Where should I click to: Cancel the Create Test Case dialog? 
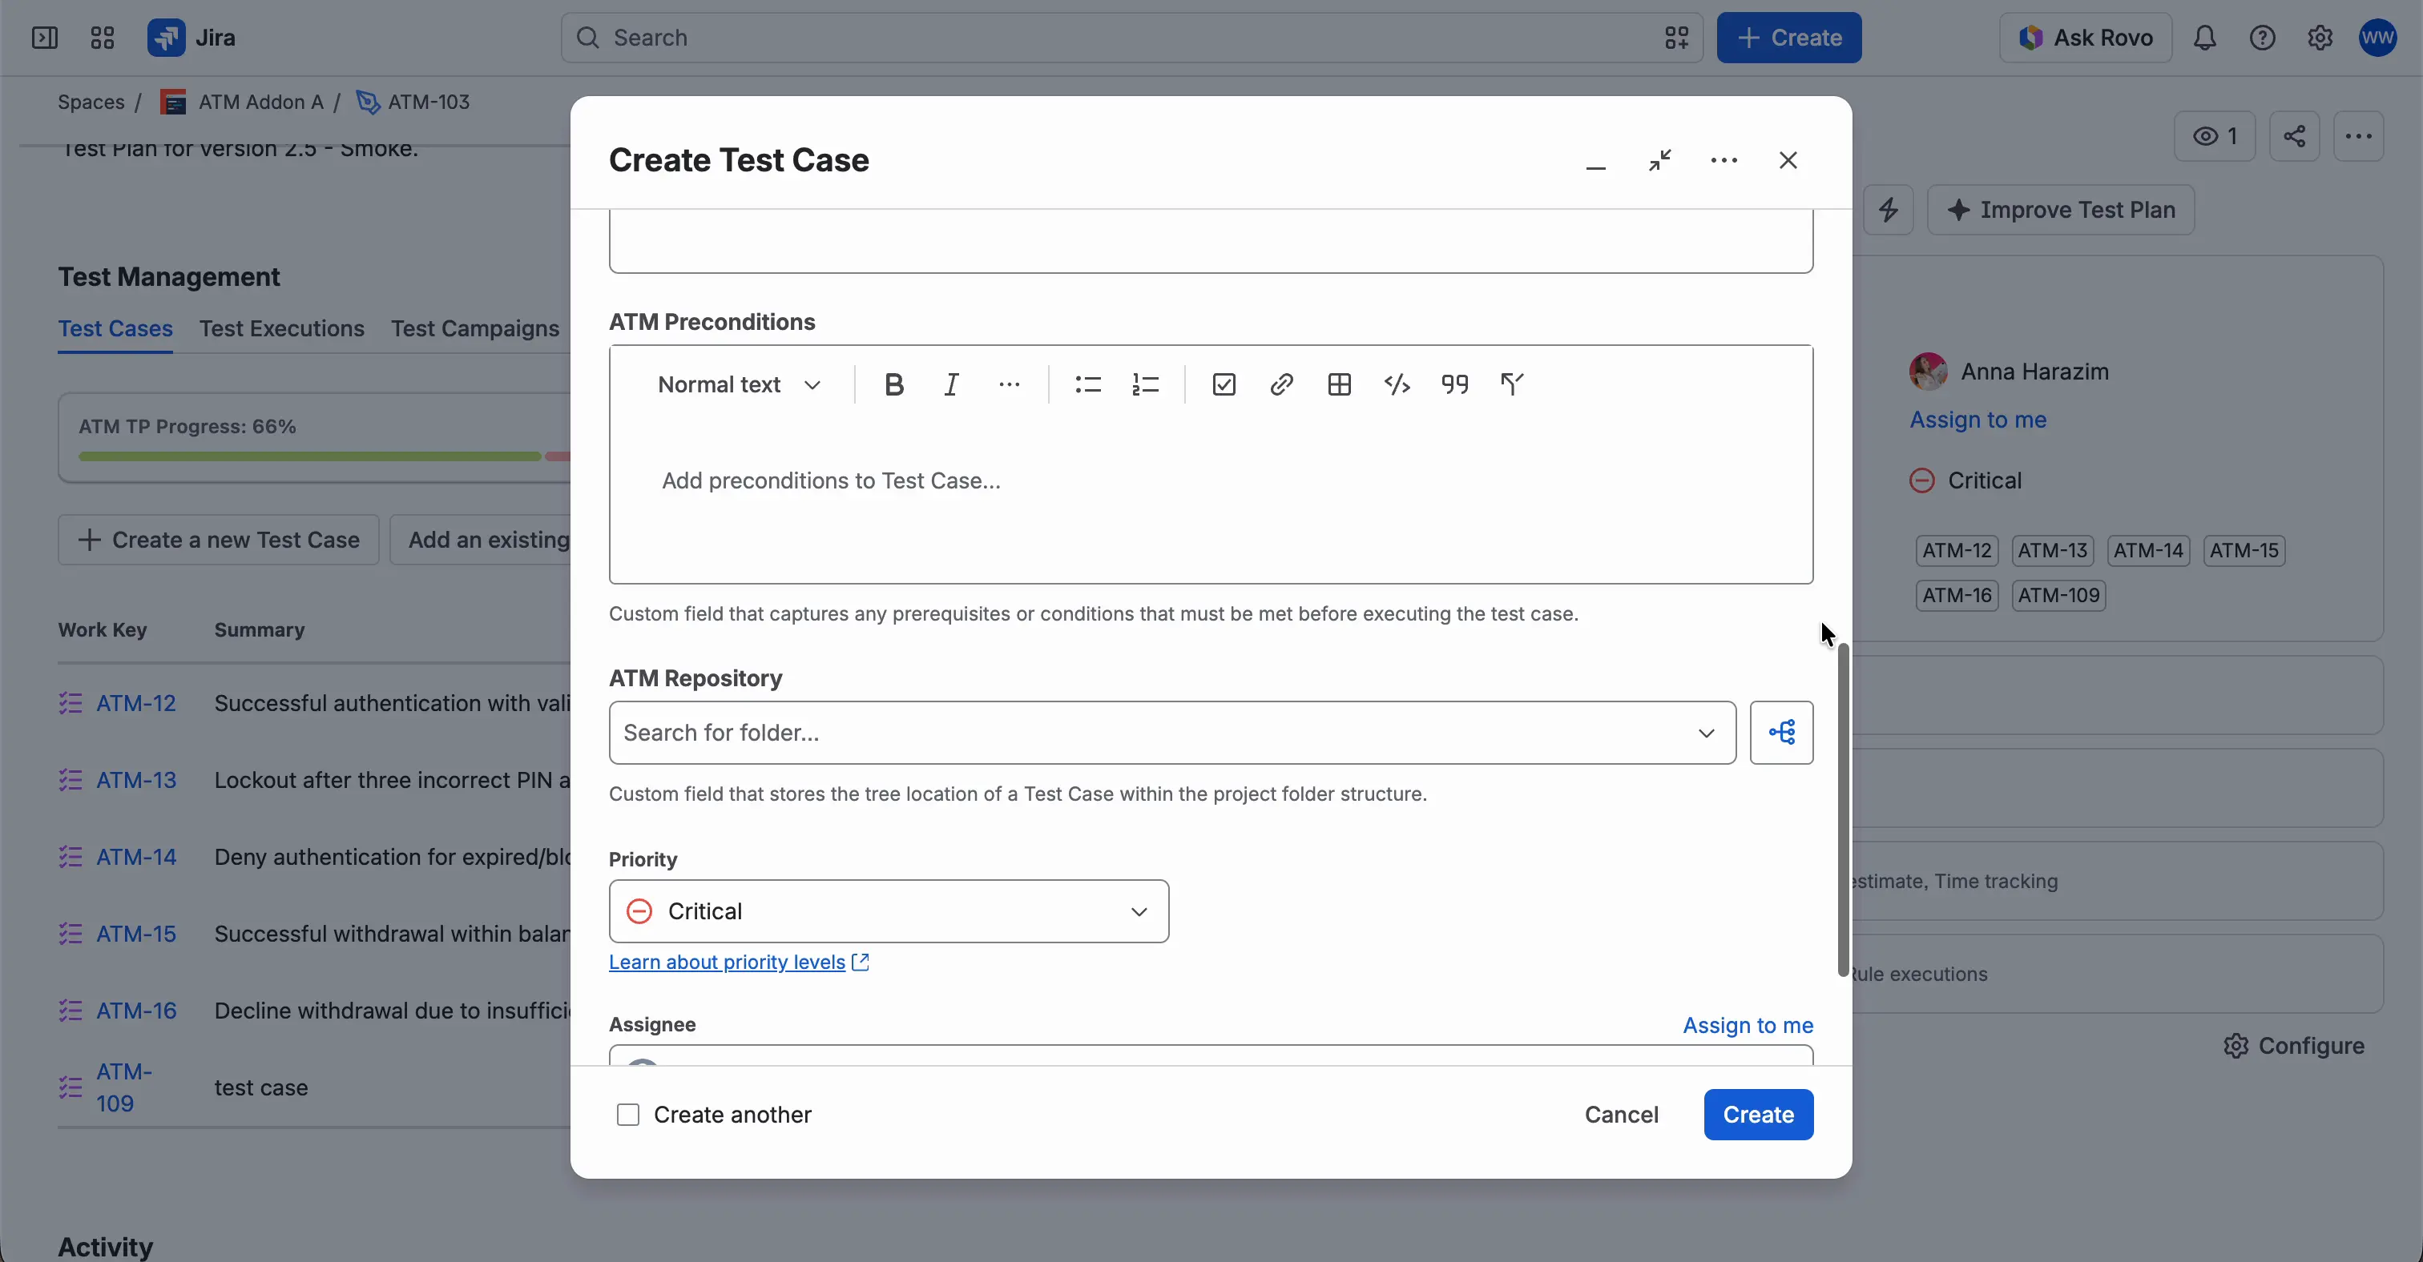click(1621, 1115)
